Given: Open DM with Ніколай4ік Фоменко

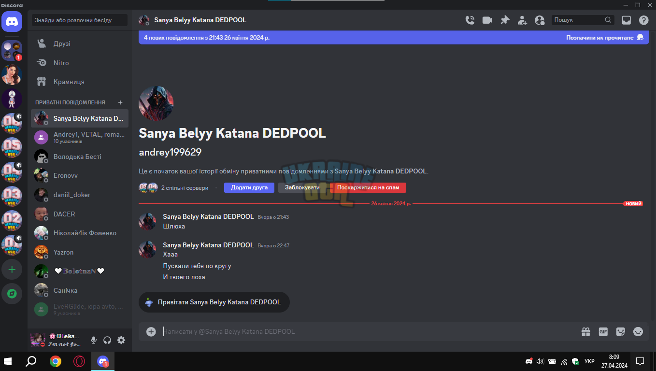Looking at the screenshot, I should tap(80, 233).
